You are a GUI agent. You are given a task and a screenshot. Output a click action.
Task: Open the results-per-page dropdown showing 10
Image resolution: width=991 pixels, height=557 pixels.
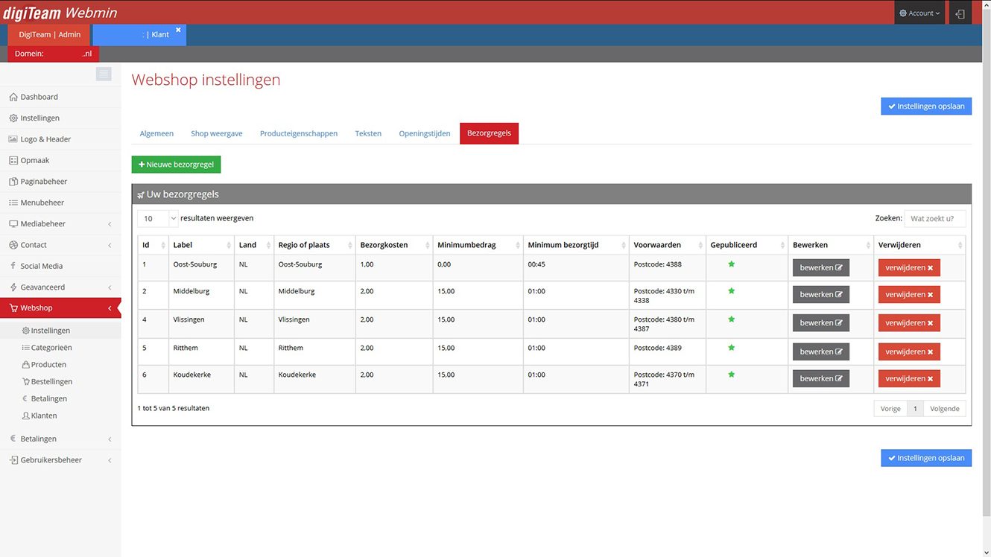click(x=158, y=218)
